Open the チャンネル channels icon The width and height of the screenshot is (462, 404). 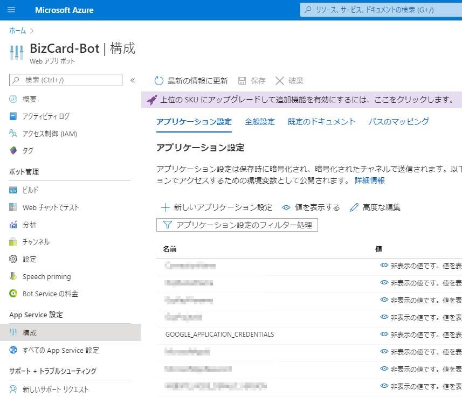click(13, 242)
